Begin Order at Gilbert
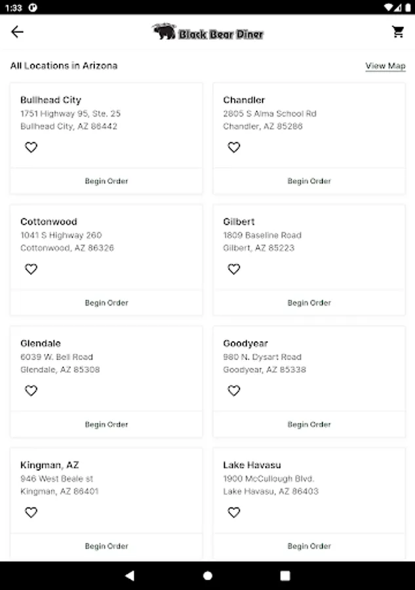 coord(309,303)
